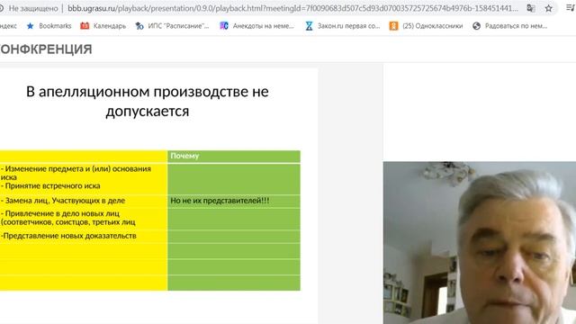Click the 'Не защищено' security label
The width and height of the screenshot is (576, 324).
tap(33, 8)
